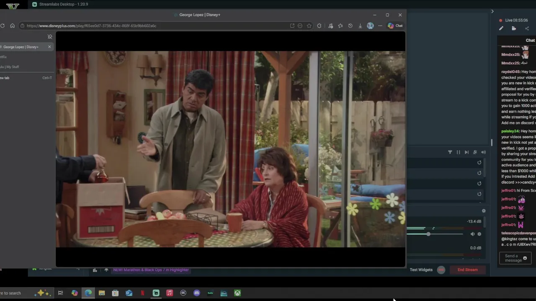Click the icon left of the Highlighter announcement
Viewport: 536px width, 301px height.
[106, 270]
